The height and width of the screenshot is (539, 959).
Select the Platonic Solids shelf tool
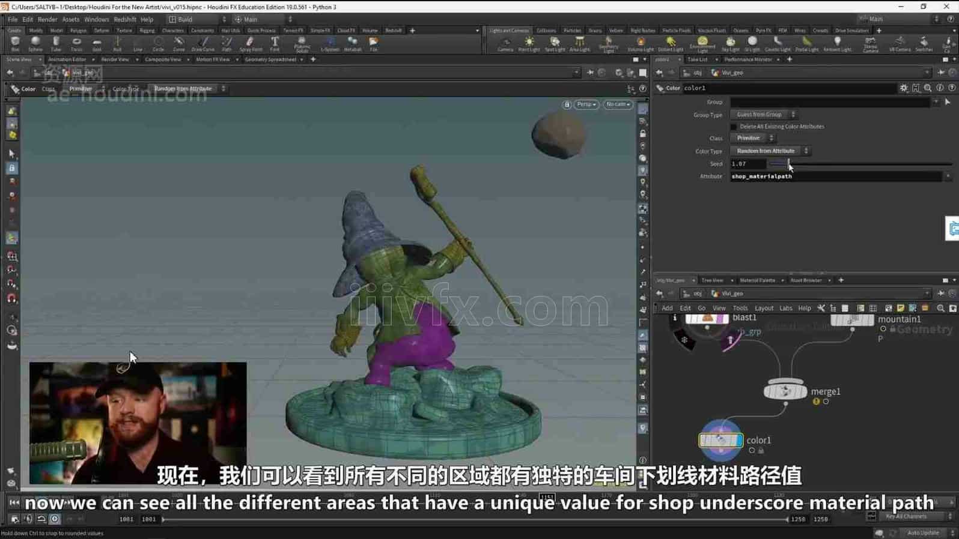coord(302,44)
